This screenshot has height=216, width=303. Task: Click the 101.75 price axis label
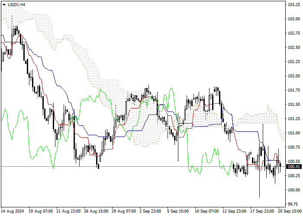[294, 90]
